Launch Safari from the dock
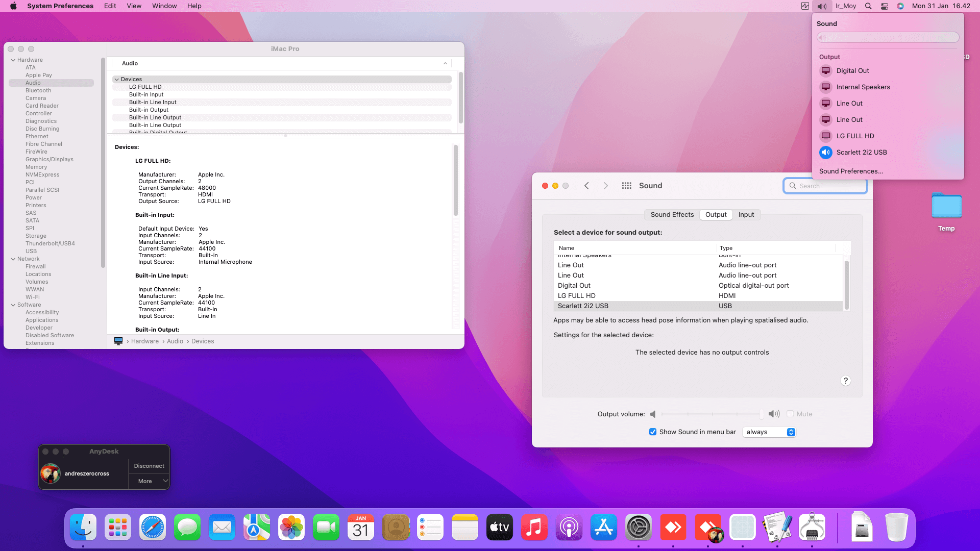Screen dimensions: 980x551 153,527
